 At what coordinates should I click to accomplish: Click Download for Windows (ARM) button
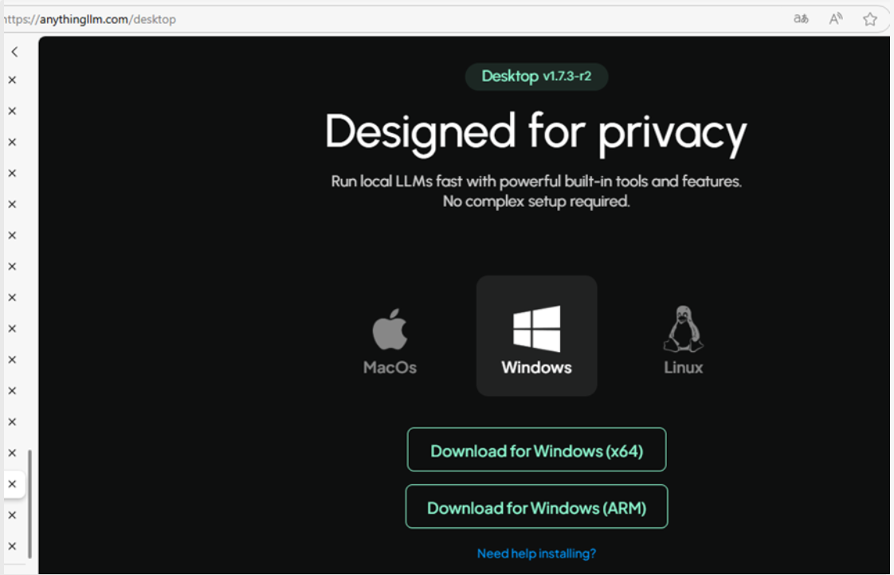536,507
